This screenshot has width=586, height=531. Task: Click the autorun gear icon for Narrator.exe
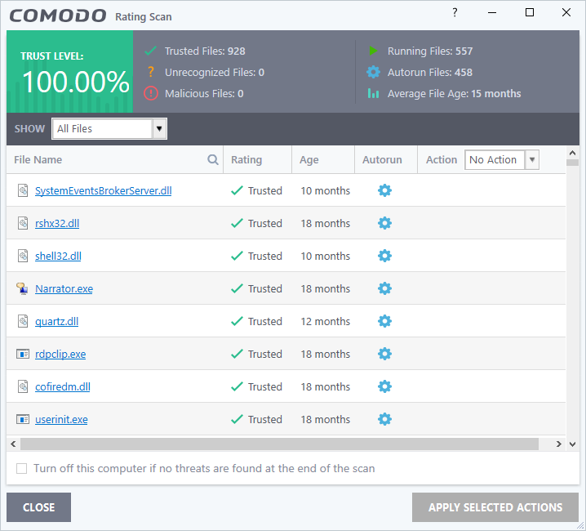tap(384, 288)
